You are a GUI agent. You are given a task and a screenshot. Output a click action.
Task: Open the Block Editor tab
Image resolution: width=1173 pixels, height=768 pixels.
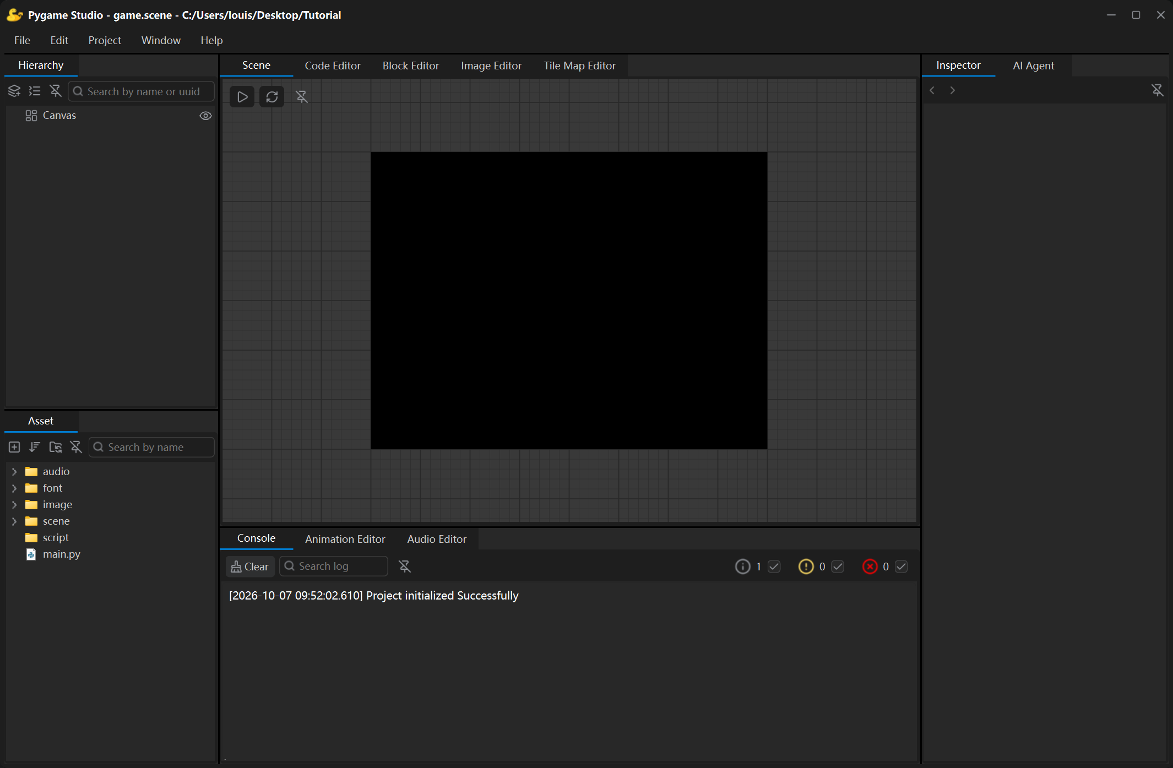(x=411, y=66)
